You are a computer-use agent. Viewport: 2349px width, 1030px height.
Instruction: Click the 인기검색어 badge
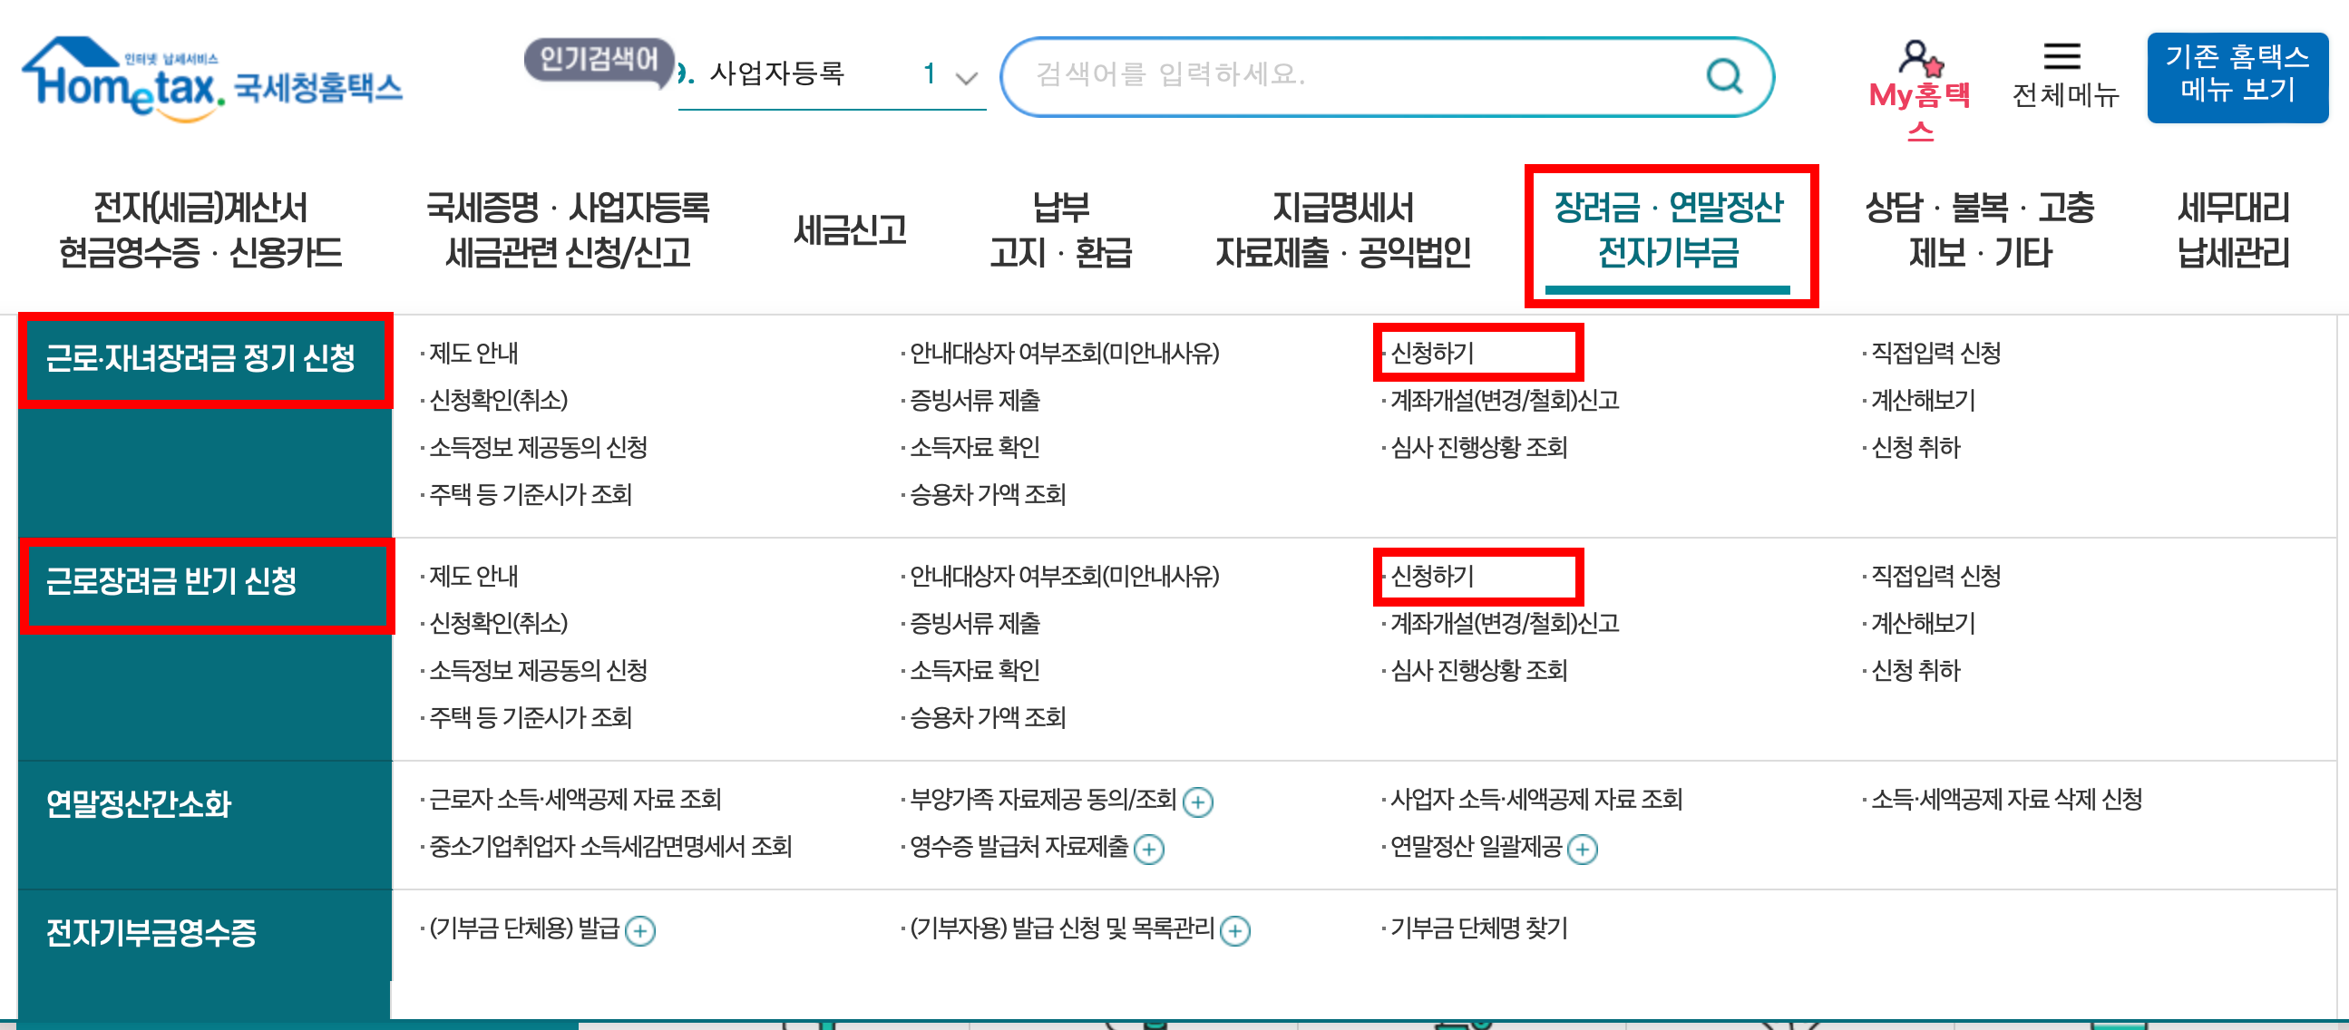(599, 60)
